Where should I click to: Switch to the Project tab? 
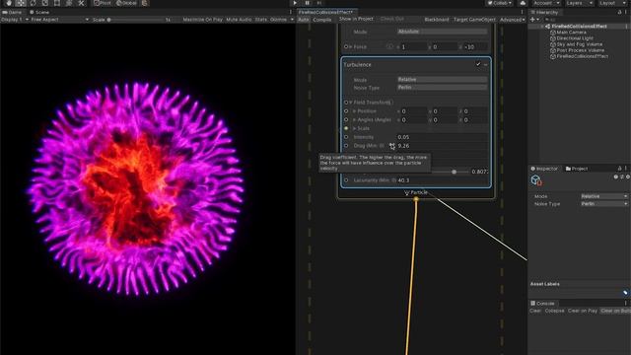pyautogui.click(x=577, y=169)
